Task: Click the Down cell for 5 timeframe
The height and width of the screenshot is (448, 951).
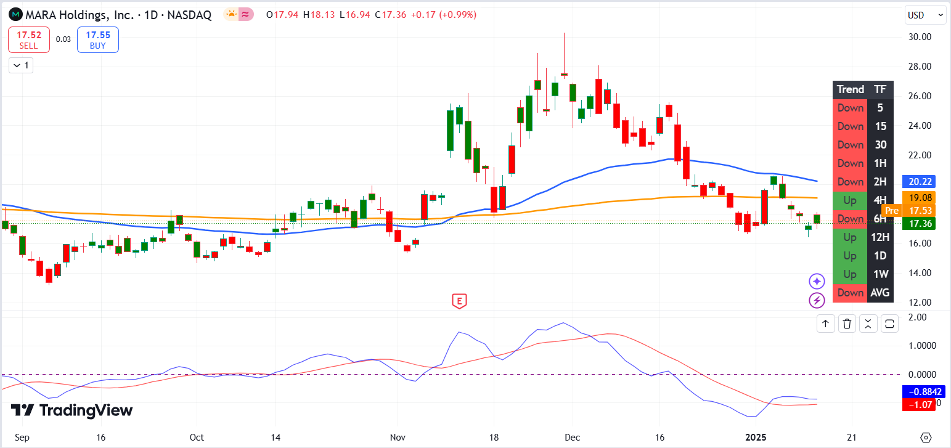Action: pyautogui.click(x=851, y=108)
